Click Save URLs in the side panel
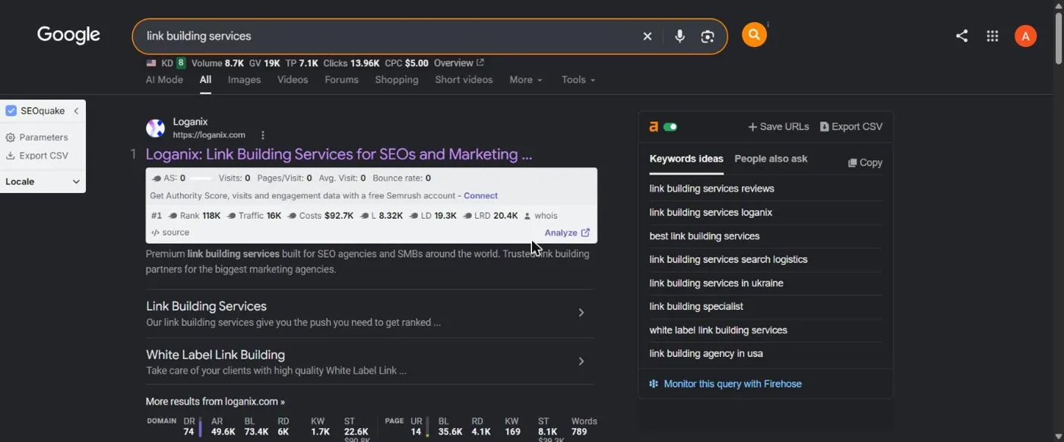The height and width of the screenshot is (442, 1064). click(779, 127)
